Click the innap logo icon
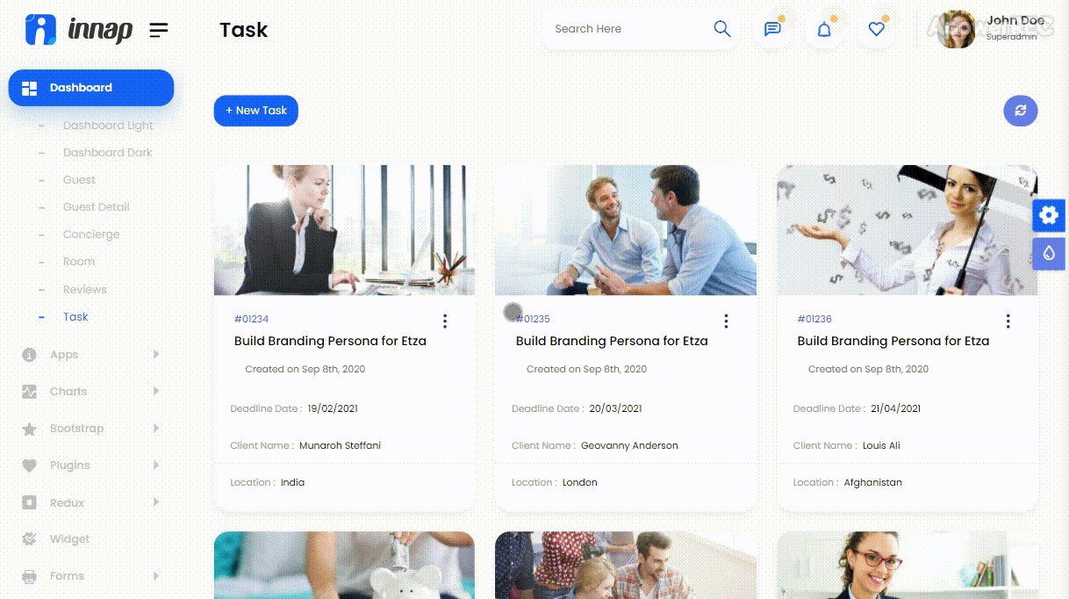Image resolution: width=1069 pixels, height=599 pixels. click(40, 30)
